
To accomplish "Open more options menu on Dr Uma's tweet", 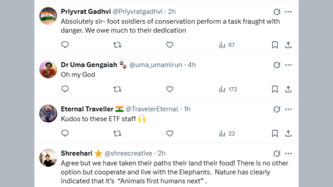I will coord(288,65).
